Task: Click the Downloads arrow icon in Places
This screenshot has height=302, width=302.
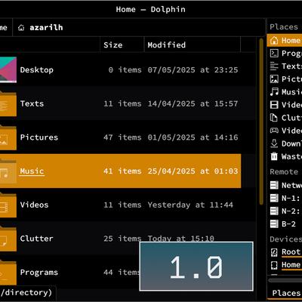Action: (274, 143)
